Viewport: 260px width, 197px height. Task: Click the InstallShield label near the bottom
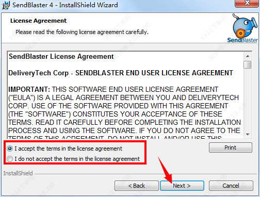click(18, 173)
